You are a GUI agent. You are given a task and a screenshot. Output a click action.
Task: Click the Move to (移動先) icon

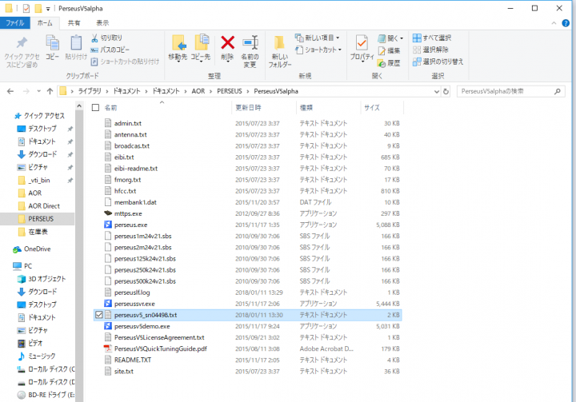[178, 43]
